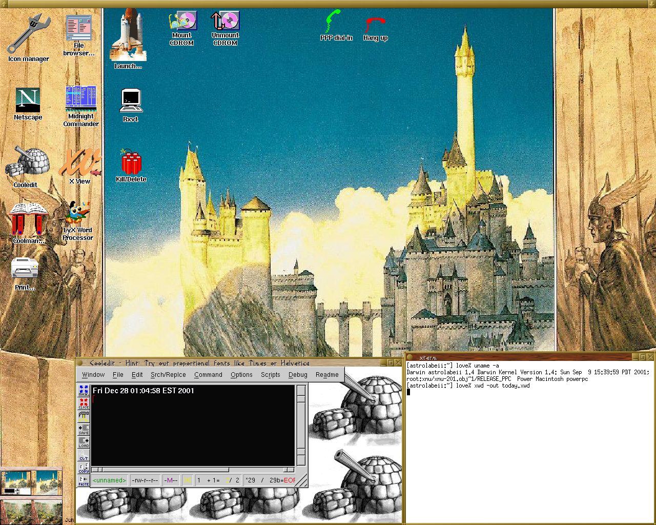
Task: Open the Icon manager wrench icon
Action: click(29, 34)
